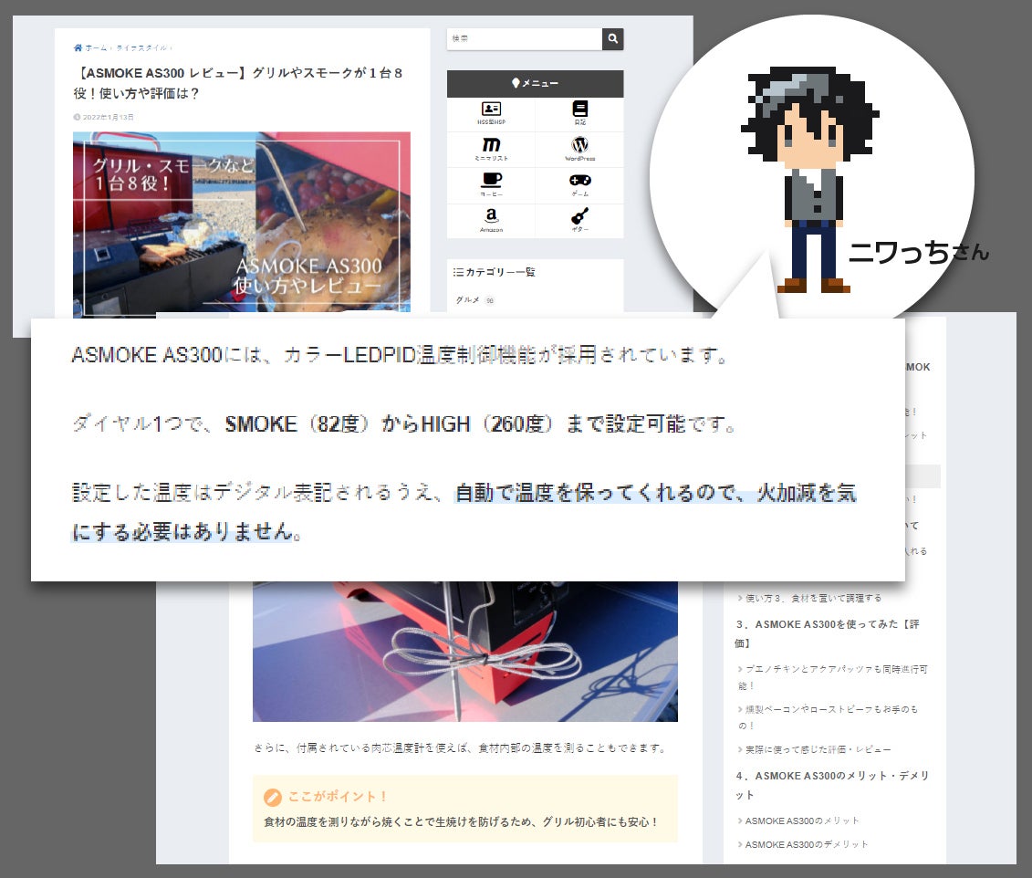This screenshot has width=1032, height=878.
Task: Open the ライフスタイル breadcrumb link
Action: tap(140, 47)
